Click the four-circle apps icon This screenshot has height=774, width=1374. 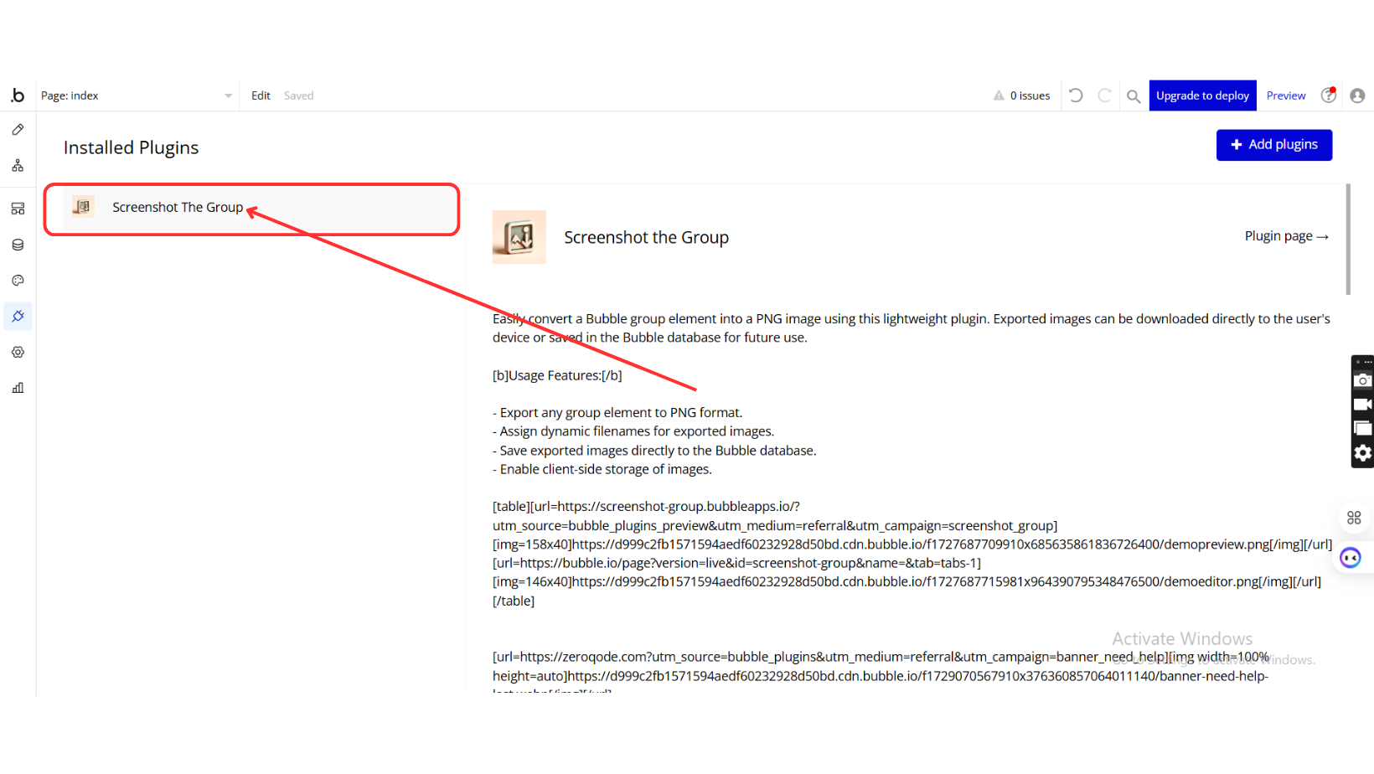[1354, 518]
